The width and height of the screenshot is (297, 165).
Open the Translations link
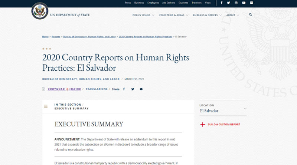(x=97, y=89)
